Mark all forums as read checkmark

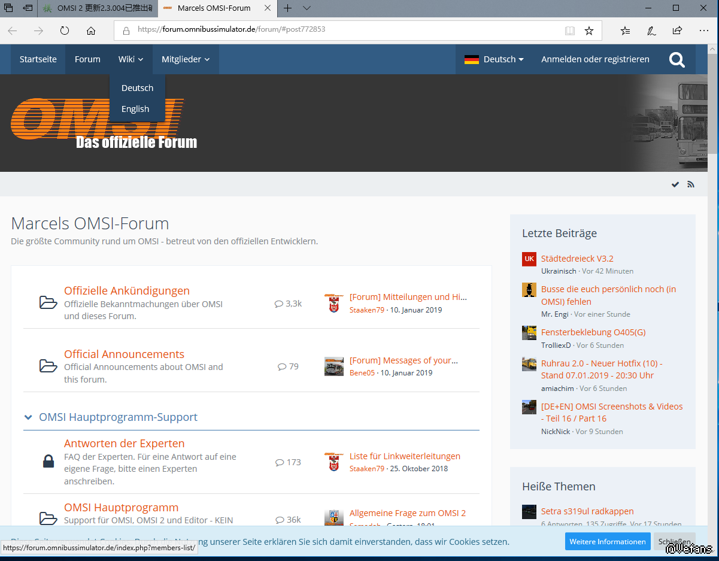[675, 184]
